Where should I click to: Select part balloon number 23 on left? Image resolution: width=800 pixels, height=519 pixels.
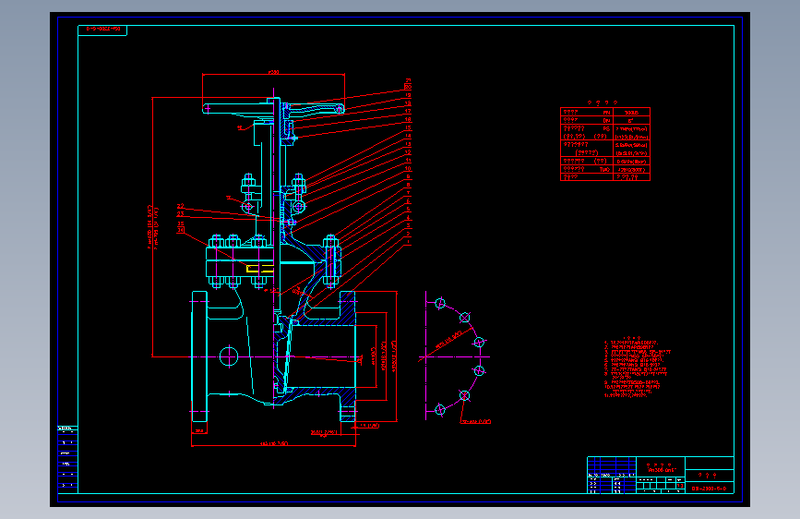[x=180, y=214]
